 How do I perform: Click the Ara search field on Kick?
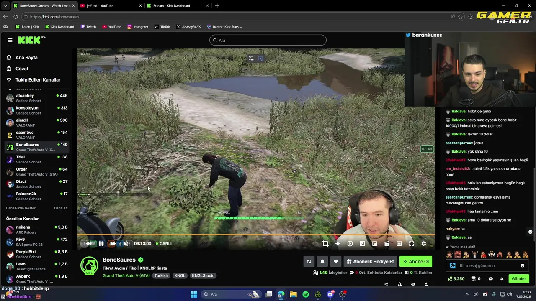[268, 40]
